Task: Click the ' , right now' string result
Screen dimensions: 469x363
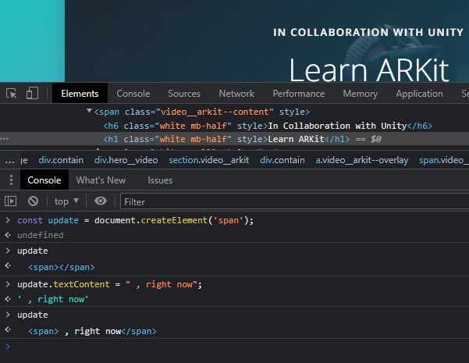Action: [x=52, y=299]
